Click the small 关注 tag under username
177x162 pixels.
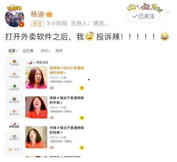pos(37,24)
